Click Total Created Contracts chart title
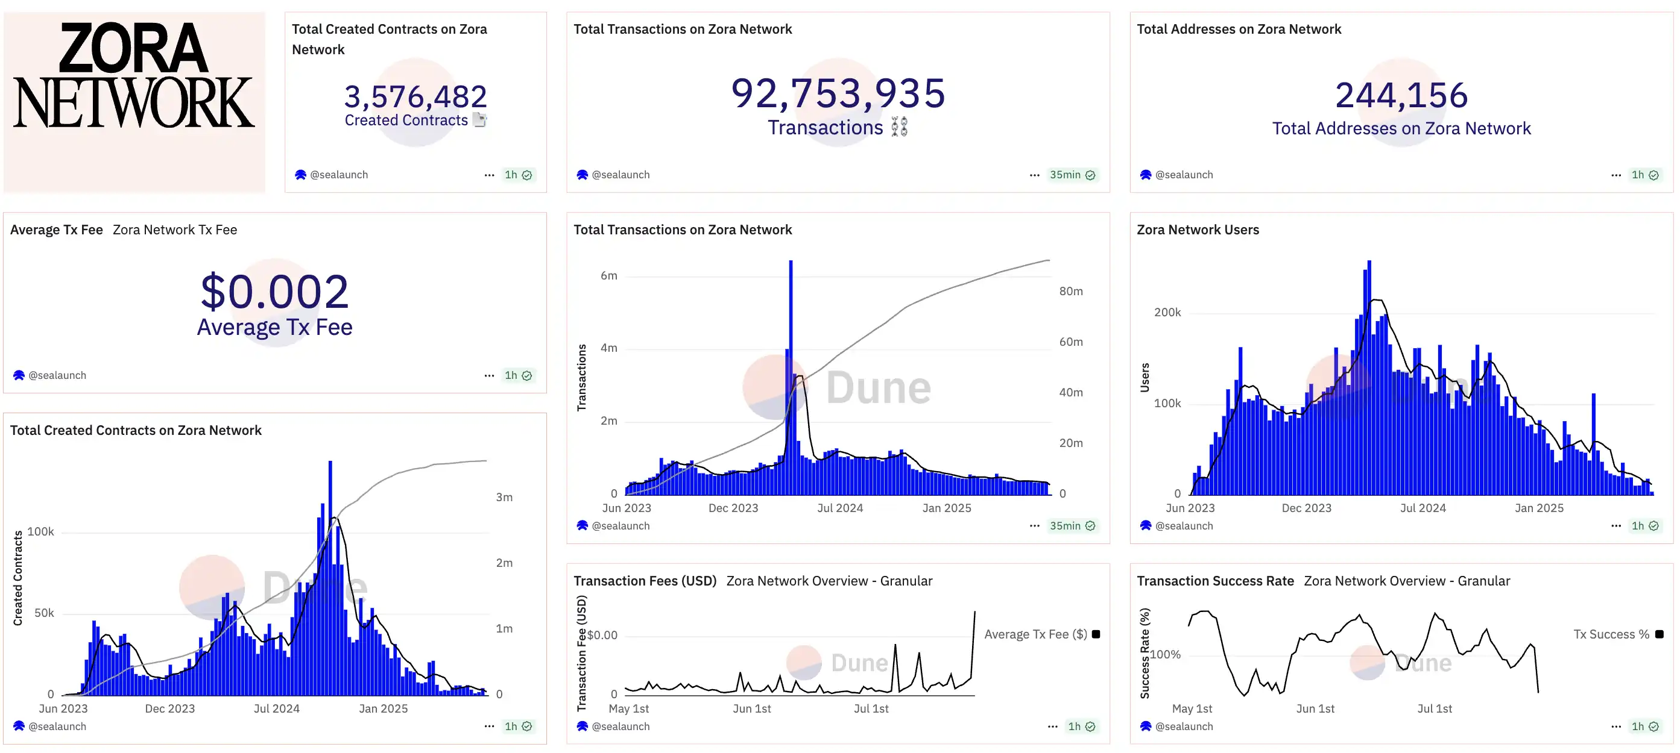 point(136,430)
